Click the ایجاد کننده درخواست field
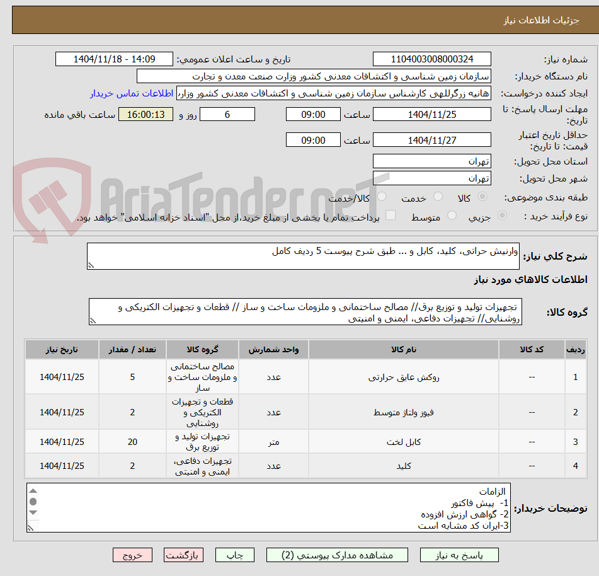Viewport: 599px width, 576px height. [x=333, y=93]
